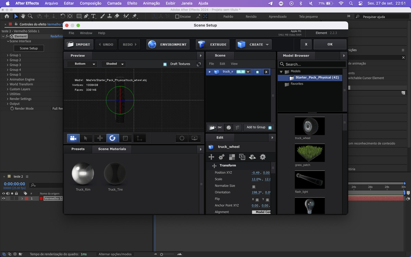Activate the rotate gizmo tool in Preview
Screen dimensions: 411x257
pyautogui.click(x=112, y=138)
